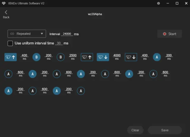Go back using the Back arrow
Image resolution: width=190 pixels, height=137 pixels.
point(6,14)
